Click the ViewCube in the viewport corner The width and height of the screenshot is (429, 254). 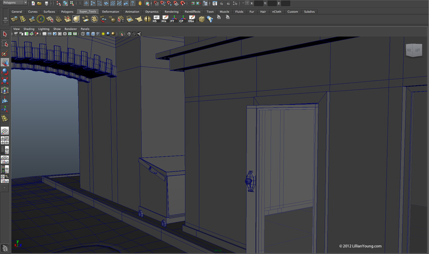(414, 50)
